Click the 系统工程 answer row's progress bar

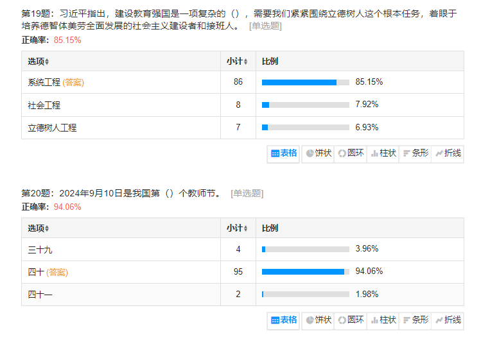[x=305, y=82]
